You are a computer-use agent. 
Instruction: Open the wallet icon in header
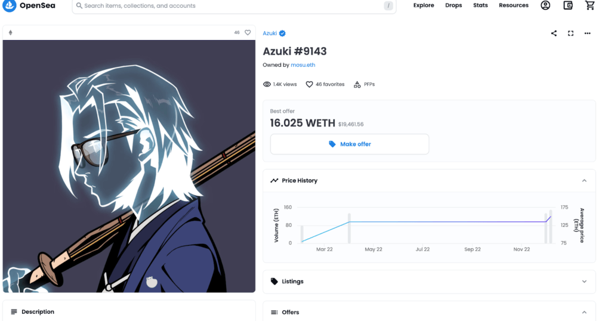[568, 5]
